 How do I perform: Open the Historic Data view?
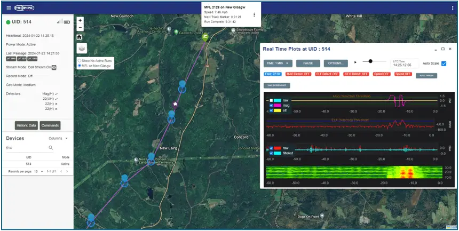(x=26, y=125)
